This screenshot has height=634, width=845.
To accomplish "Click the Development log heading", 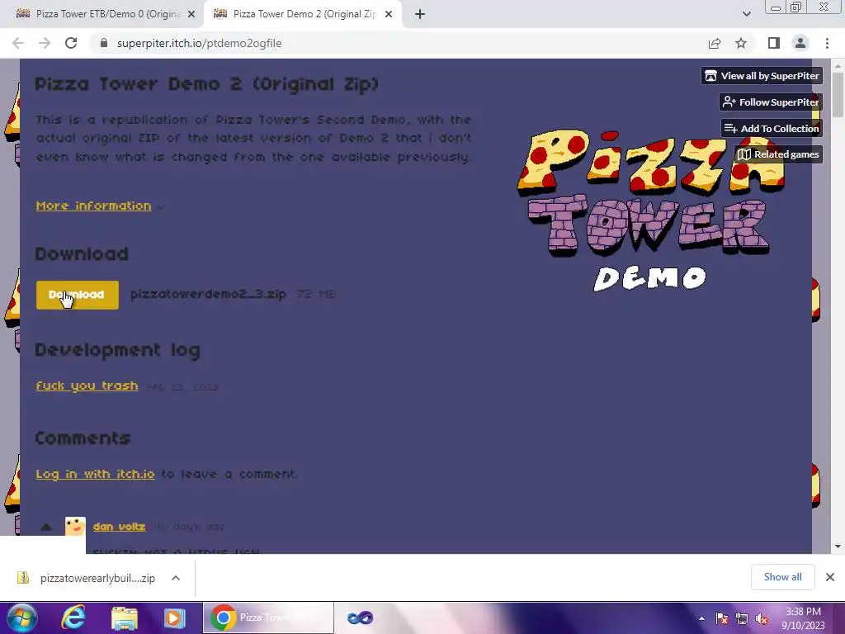I will pyautogui.click(x=117, y=350).
